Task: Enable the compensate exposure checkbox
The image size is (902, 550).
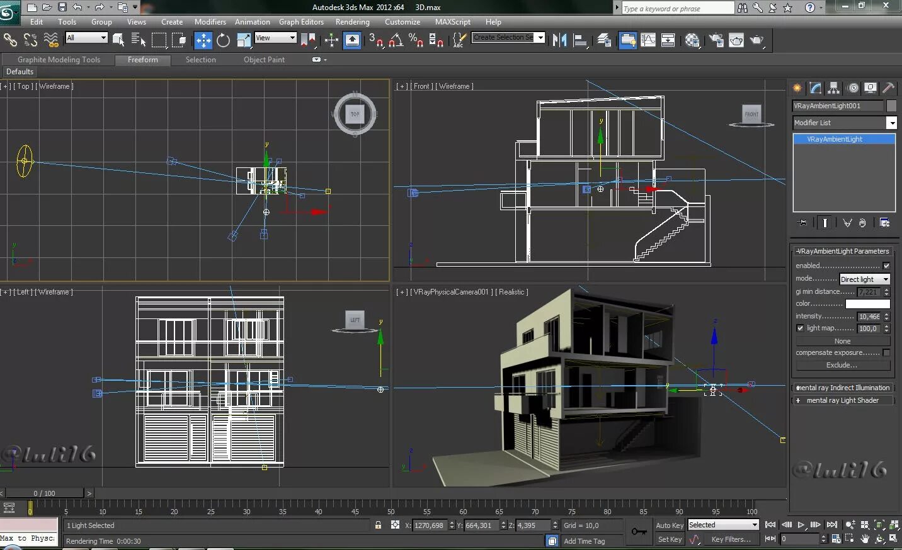Action: [x=886, y=352]
